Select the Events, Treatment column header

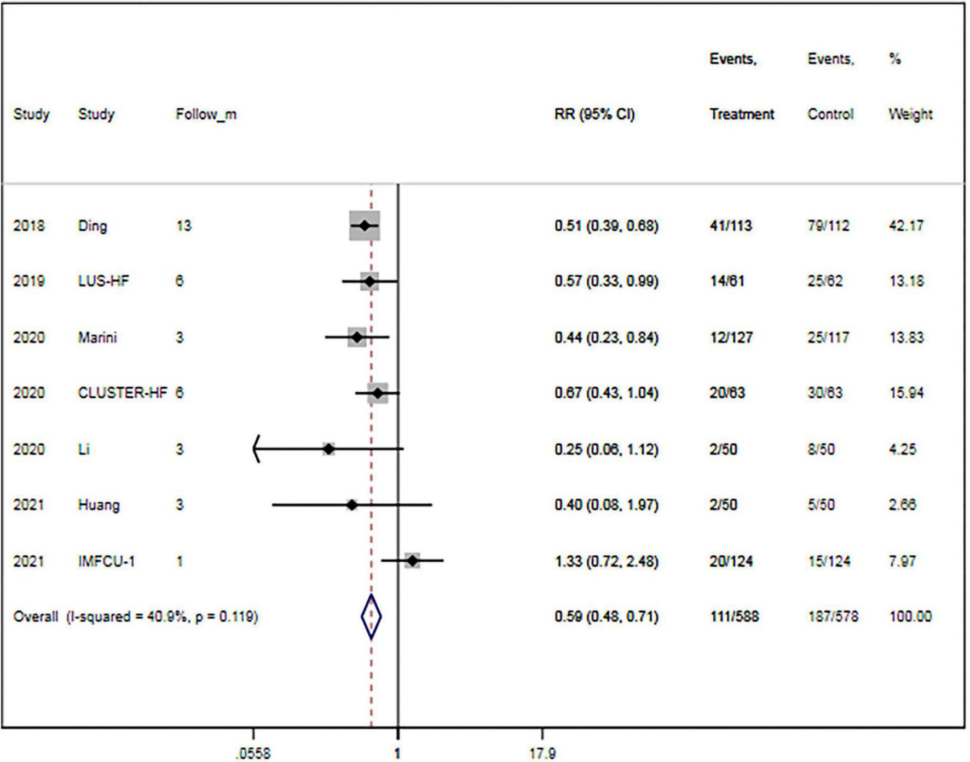coord(743,114)
